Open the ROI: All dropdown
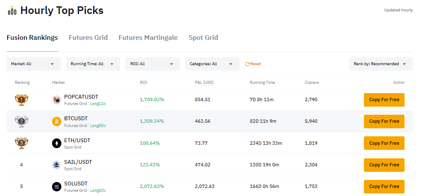 click(153, 64)
